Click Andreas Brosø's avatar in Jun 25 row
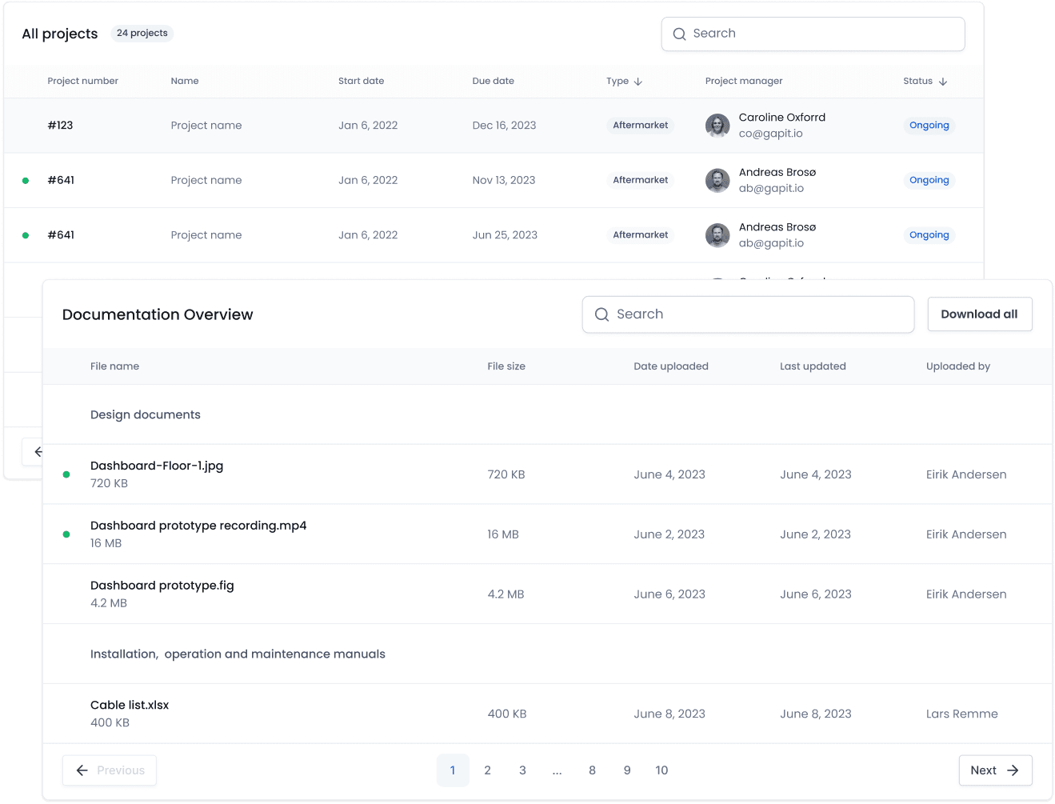Screen dimensions: 1055x804 click(717, 235)
